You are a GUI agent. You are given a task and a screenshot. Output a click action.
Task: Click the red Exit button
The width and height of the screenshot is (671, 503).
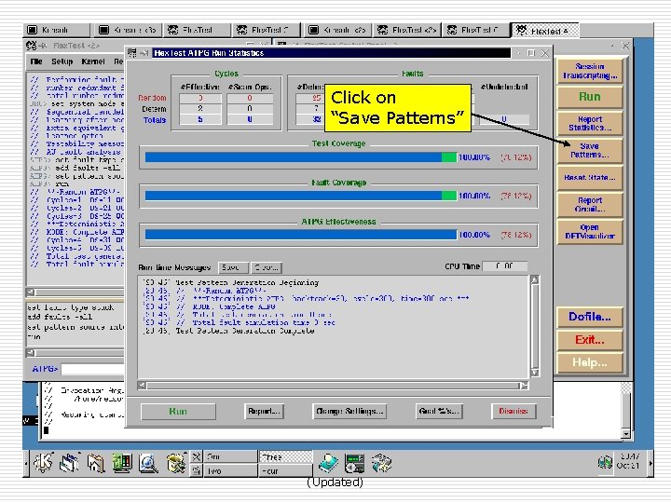pos(590,340)
